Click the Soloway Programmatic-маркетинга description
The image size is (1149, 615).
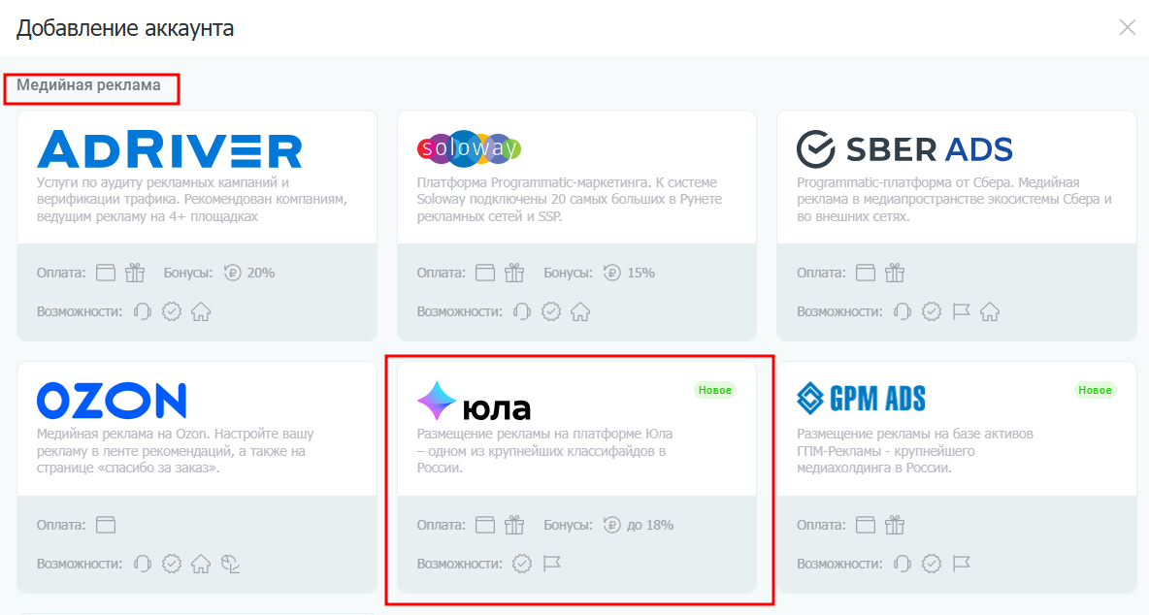[x=570, y=199]
